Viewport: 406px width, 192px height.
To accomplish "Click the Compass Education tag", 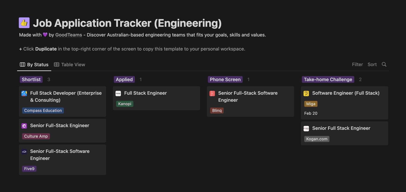I will click(43, 111).
